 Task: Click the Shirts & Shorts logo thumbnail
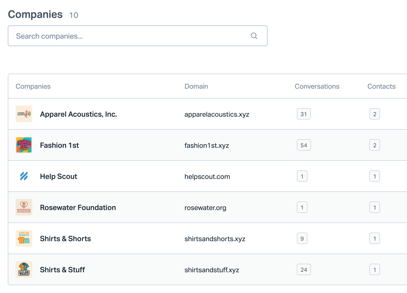(x=24, y=238)
